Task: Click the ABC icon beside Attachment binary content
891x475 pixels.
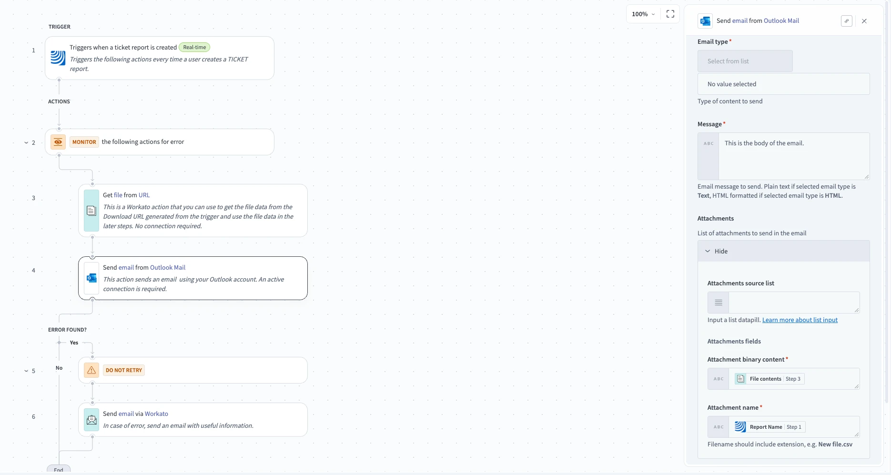Action: pyautogui.click(x=719, y=379)
